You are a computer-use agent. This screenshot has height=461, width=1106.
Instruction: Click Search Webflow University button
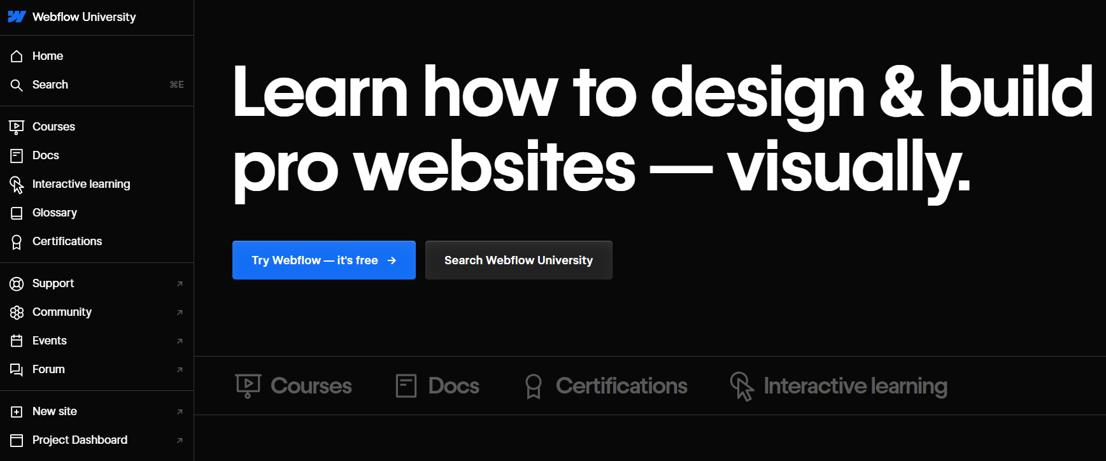(x=519, y=260)
